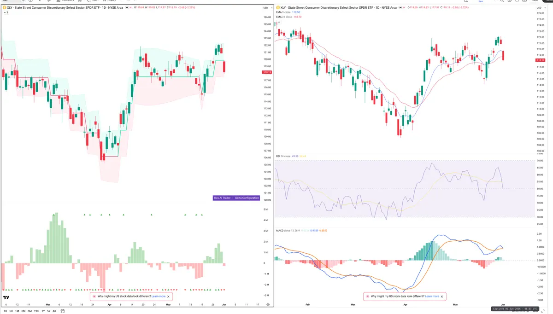
Task: Click the 118.19 price label on right chart
Action: pyautogui.click(x=541, y=60)
